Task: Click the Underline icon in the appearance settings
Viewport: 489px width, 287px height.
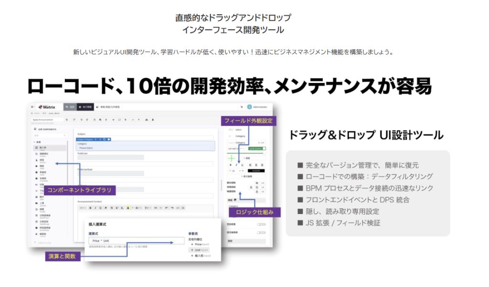Action: (x=242, y=164)
